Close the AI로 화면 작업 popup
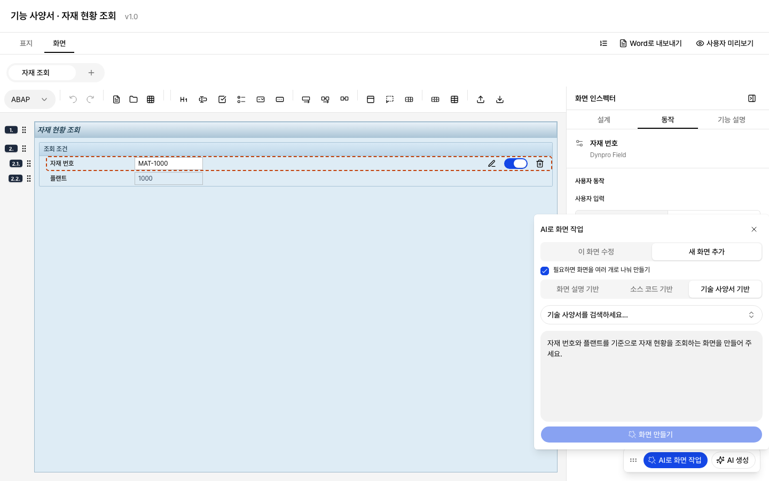Viewport: 769px width, 481px height. 754,229
